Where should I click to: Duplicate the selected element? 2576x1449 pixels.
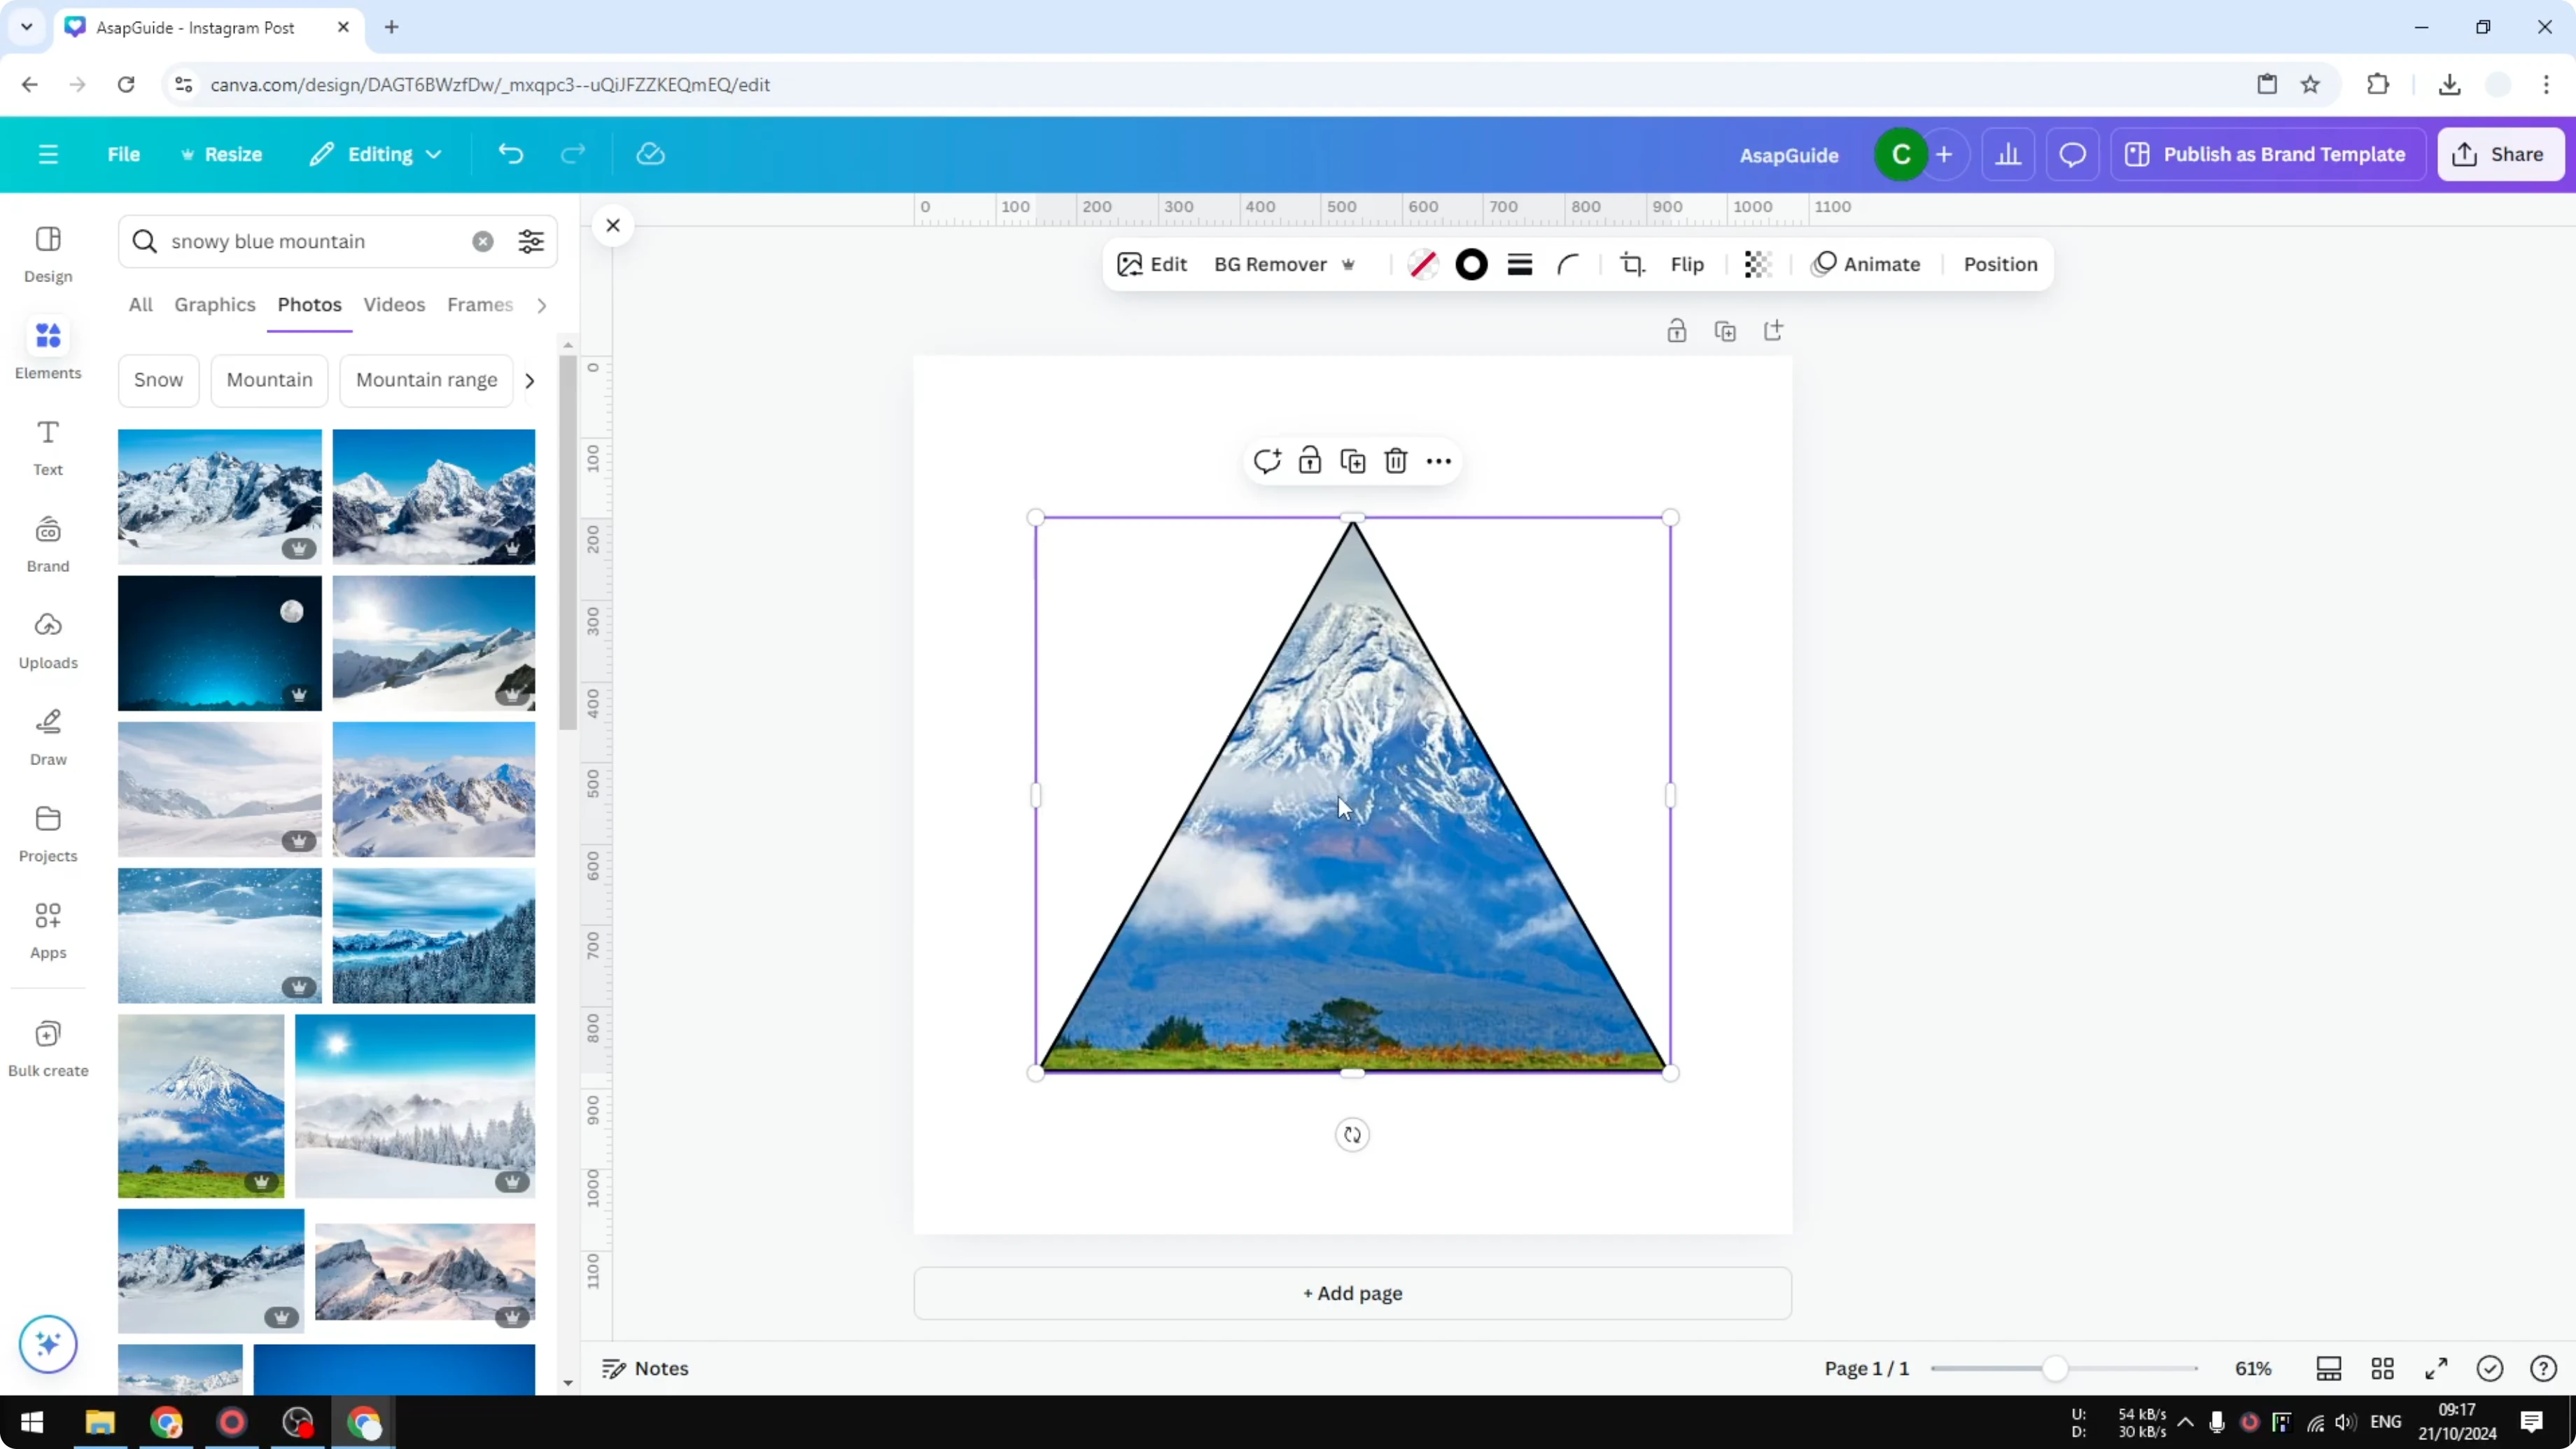point(1352,460)
